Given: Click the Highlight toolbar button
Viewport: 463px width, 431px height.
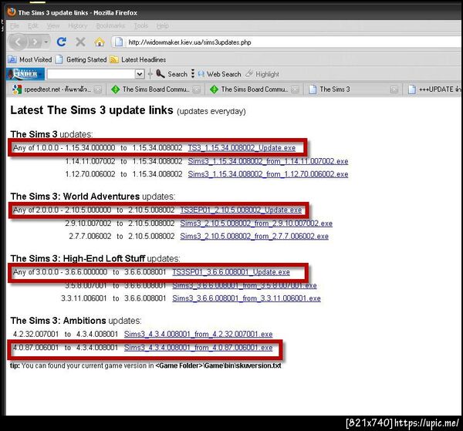Looking at the screenshot, I should [x=262, y=74].
